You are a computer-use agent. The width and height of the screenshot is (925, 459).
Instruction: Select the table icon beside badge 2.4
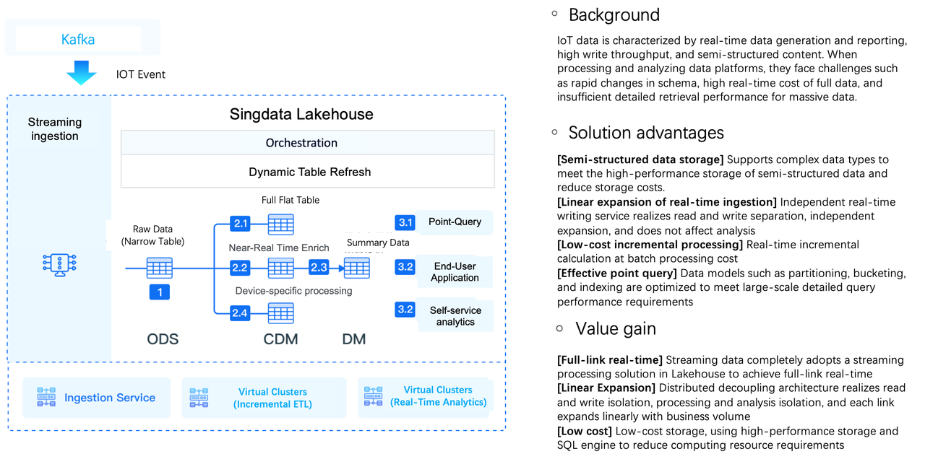click(x=280, y=313)
